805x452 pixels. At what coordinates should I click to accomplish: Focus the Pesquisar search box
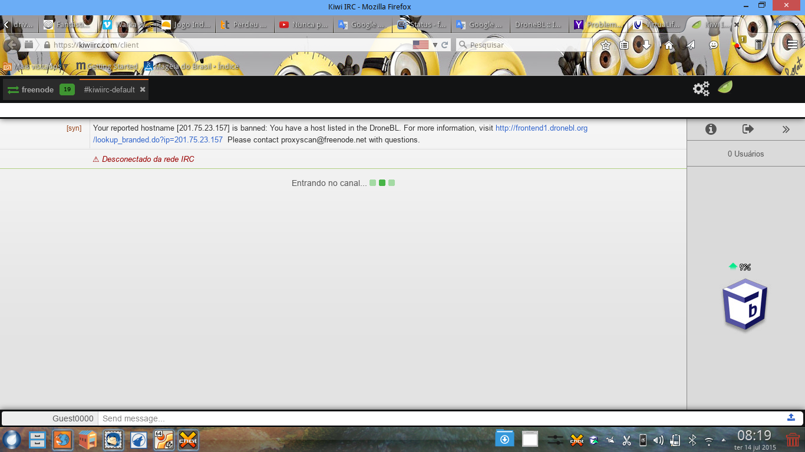524,45
